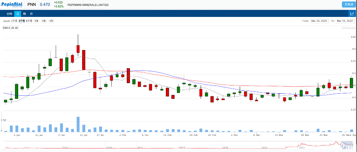Image resolution: width=357 pixels, height=152 pixels.
Task: Click the last green candlestick near 1 Apr
Action: point(351,83)
